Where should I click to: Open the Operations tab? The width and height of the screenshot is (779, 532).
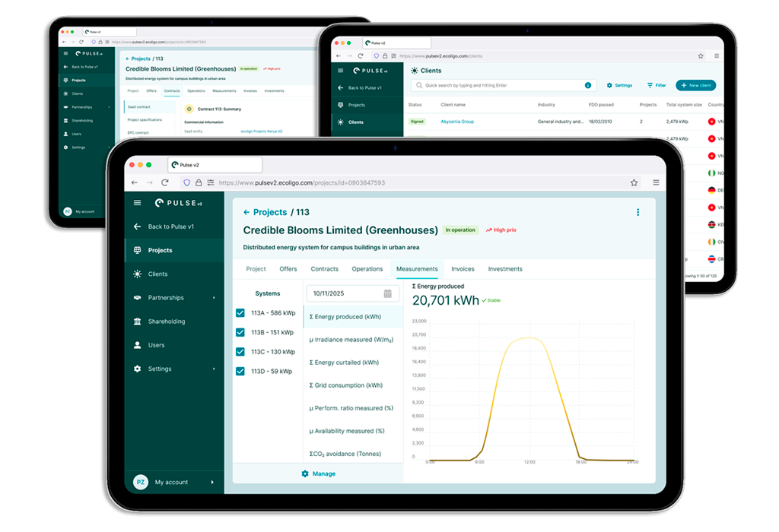367,269
